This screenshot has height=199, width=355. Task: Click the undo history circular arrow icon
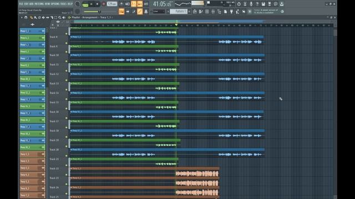(x=239, y=4)
